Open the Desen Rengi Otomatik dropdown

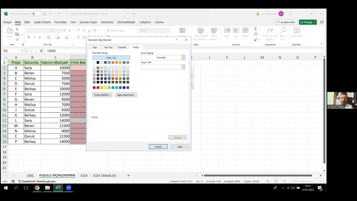pos(183,58)
